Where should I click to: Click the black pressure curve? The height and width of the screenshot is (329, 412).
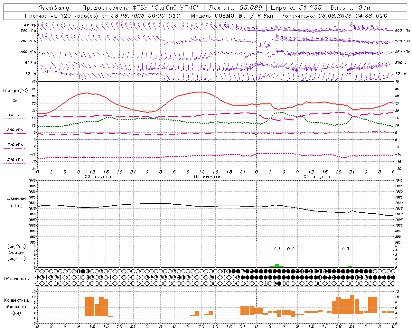[x=215, y=206]
